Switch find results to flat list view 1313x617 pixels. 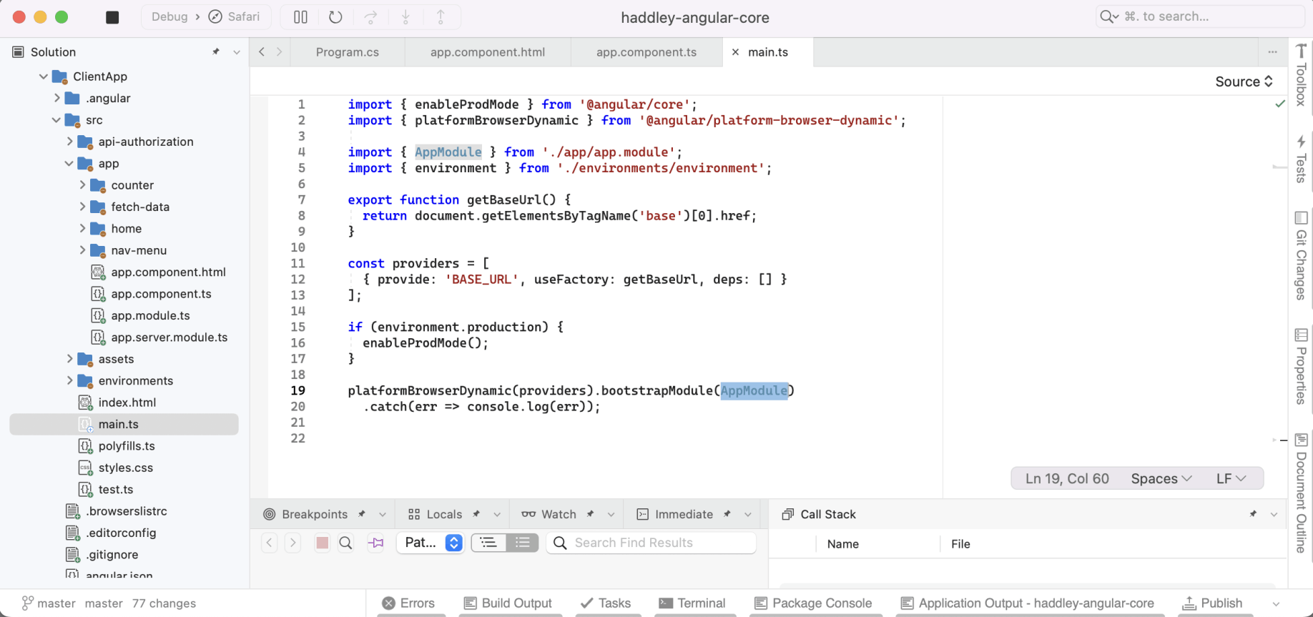click(x=522, y=543)
